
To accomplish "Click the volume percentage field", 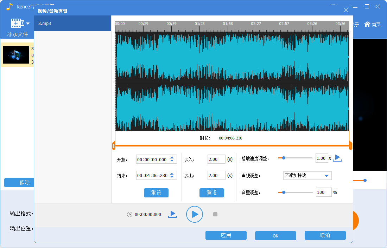I will pyautogui.click(x=324, y=192).
